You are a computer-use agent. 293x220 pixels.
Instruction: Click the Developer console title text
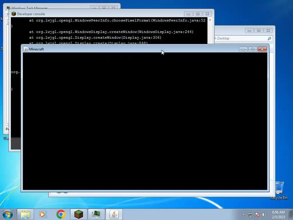[31, 14]
